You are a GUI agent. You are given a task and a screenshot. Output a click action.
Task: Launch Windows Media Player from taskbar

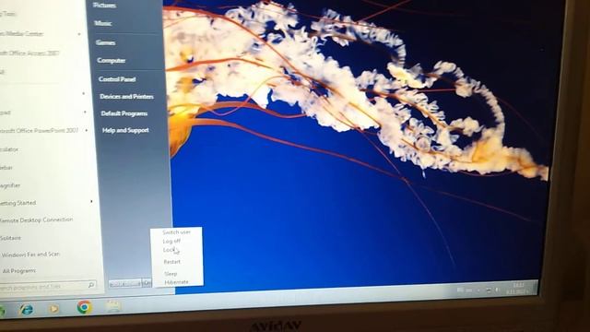53,309
